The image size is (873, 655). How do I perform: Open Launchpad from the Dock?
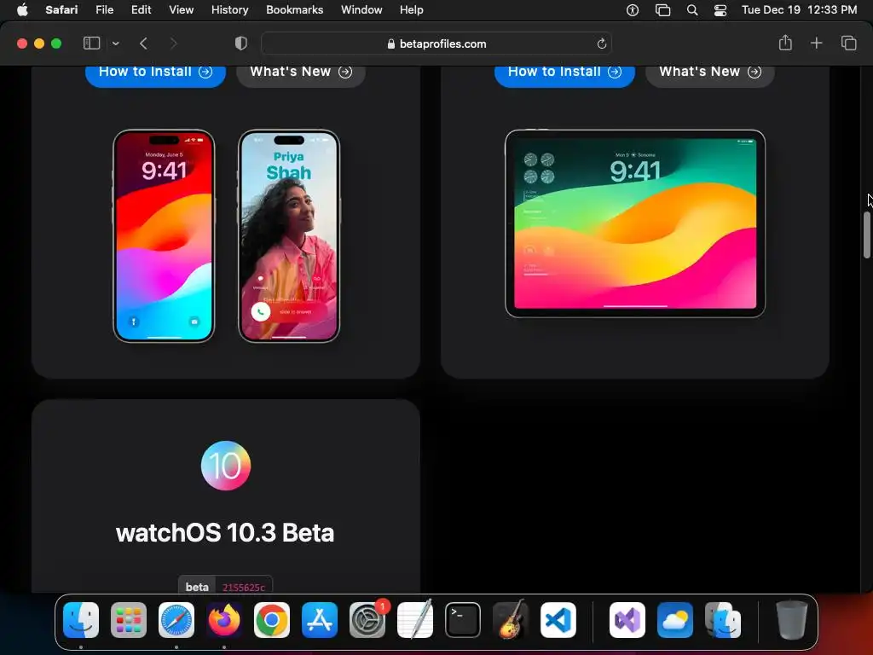[129, 620]
